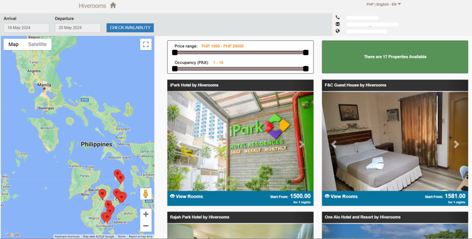472x239 pixels.
Task: Select the Price range minimum slider handle
Action: pyautogui.click(x=175, y=52)
